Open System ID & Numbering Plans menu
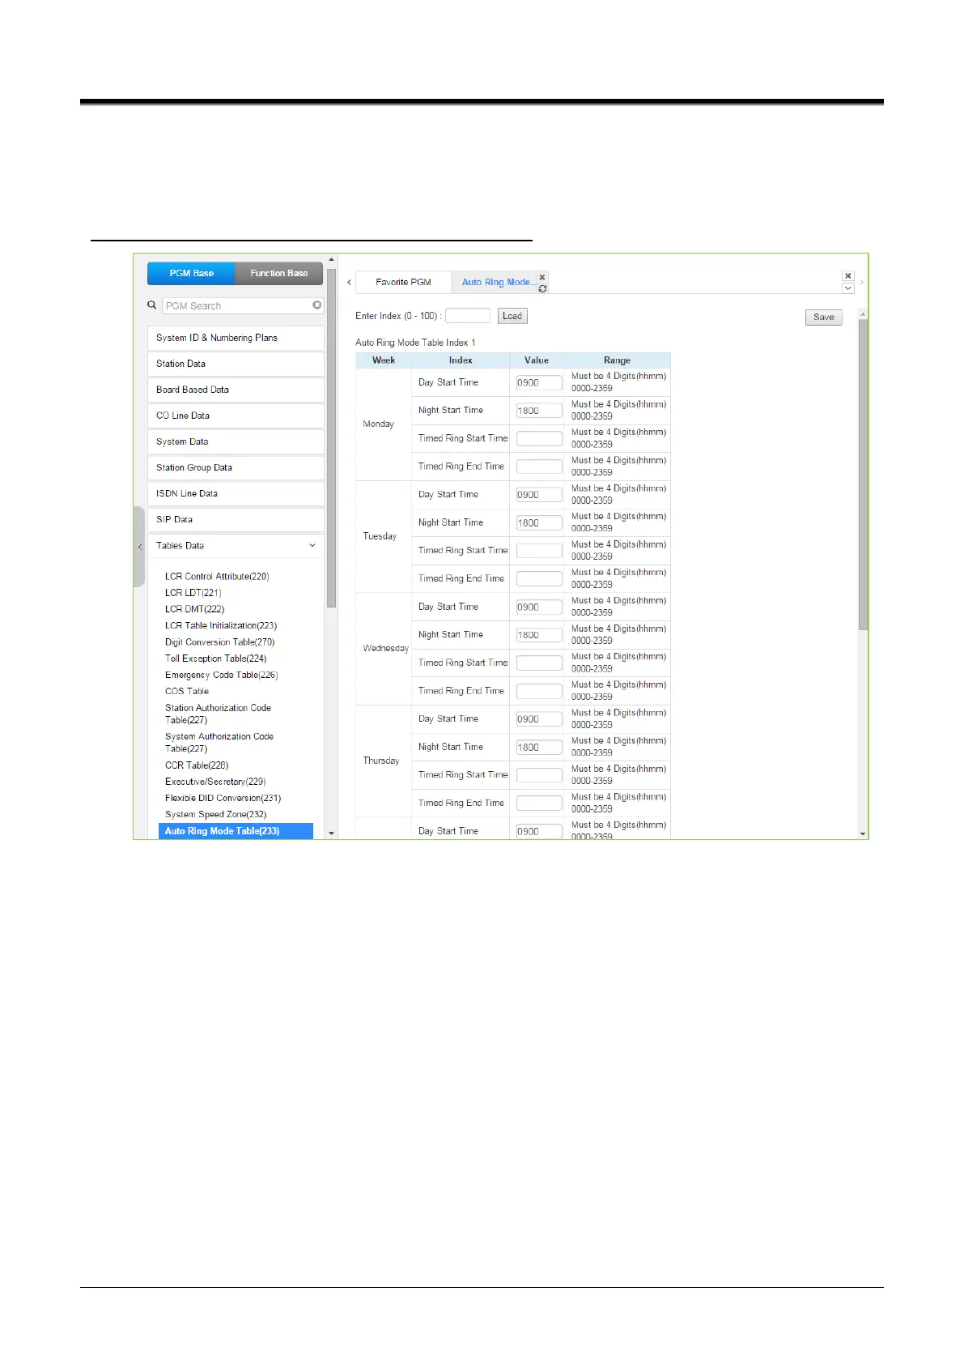 point(236,338)
